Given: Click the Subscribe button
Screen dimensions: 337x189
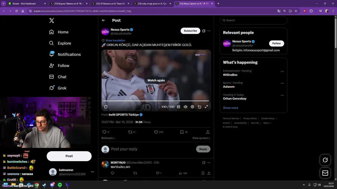Looking at the screenshot, I should [x=190, y=31].
